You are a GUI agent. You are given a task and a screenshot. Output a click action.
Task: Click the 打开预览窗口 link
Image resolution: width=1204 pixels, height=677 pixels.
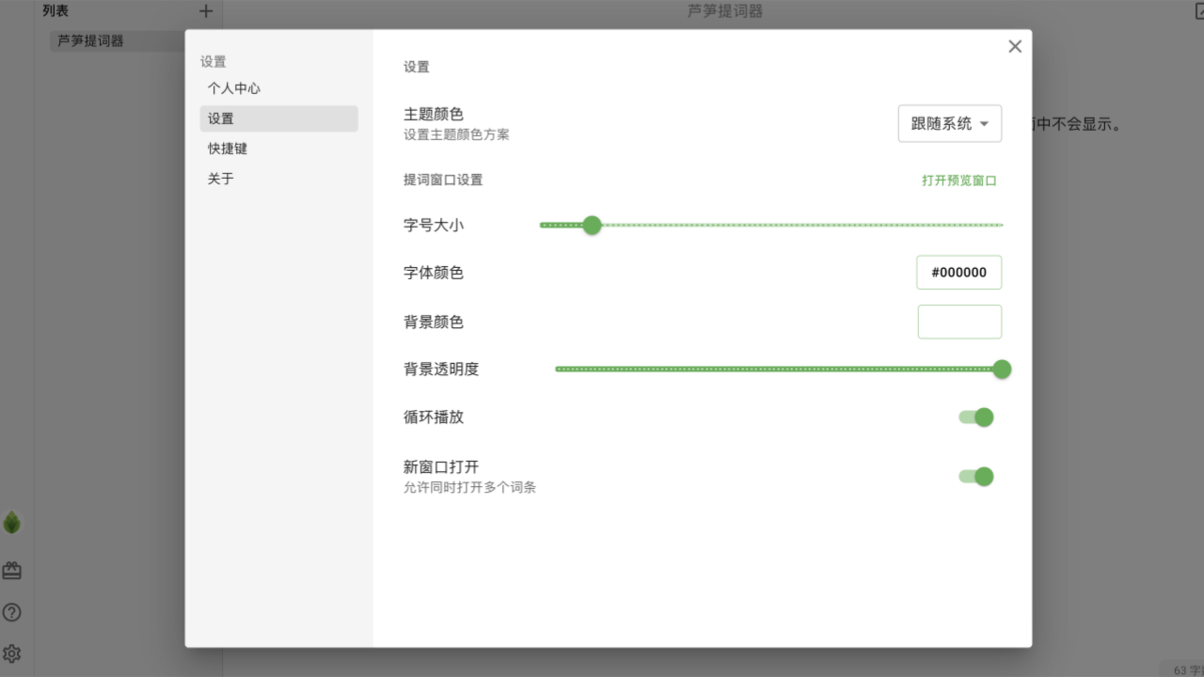coord(959,179)
